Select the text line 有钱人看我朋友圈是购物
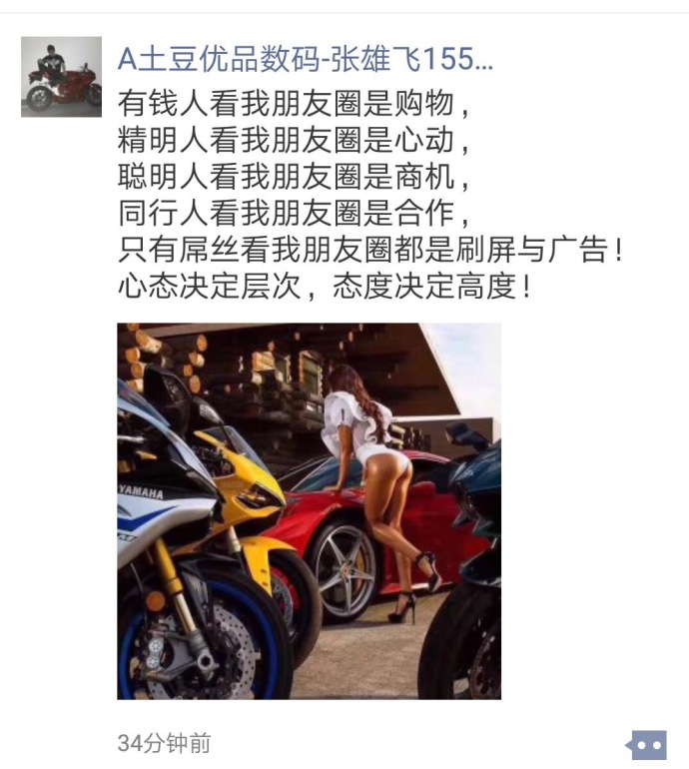 click(294, 104)
